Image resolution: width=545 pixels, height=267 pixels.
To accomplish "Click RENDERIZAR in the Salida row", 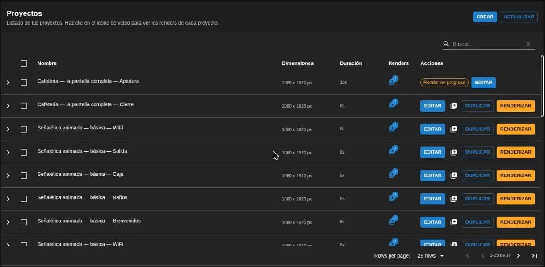I will [516, 152].
